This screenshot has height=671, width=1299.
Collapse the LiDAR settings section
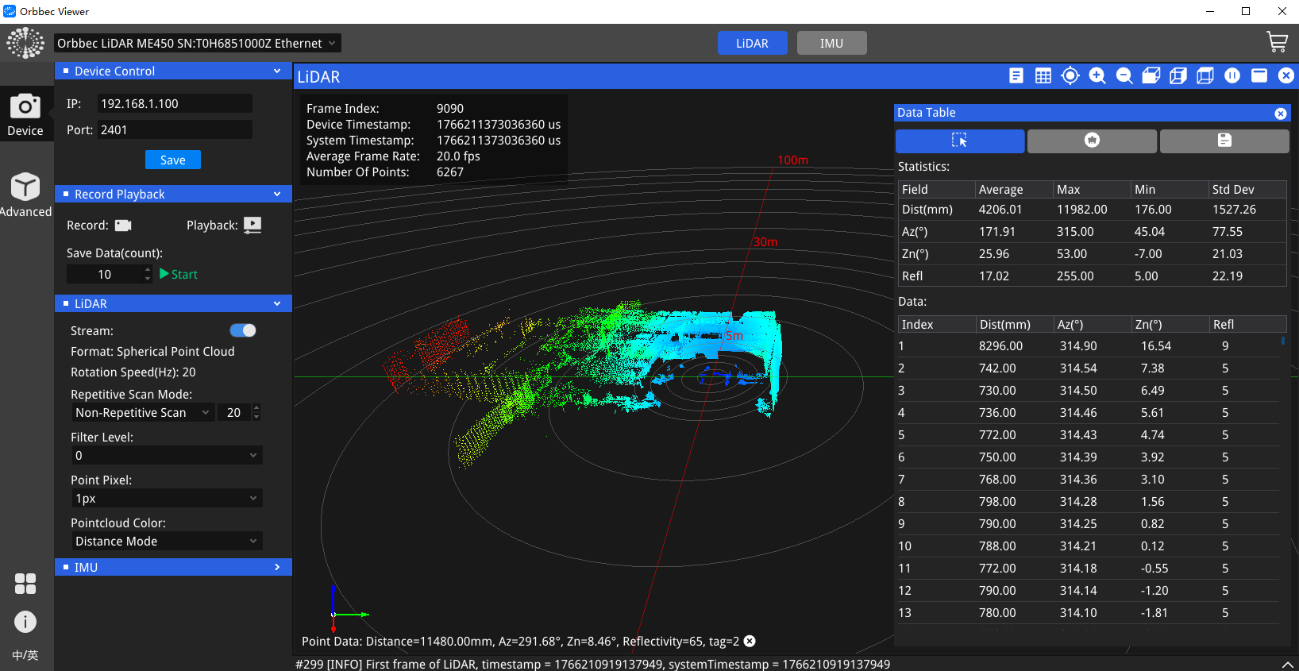click(x=277, y=303)
